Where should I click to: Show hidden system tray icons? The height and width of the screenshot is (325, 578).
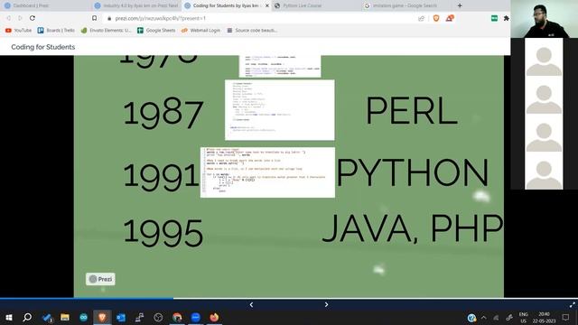click(484, 318)
